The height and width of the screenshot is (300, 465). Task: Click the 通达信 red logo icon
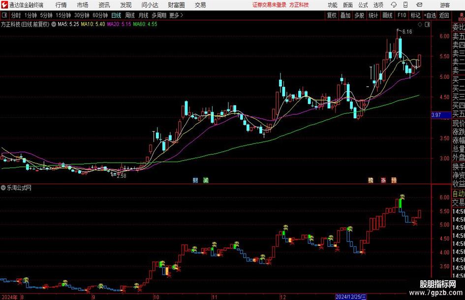pyautogui.click(x=4, y=5)
